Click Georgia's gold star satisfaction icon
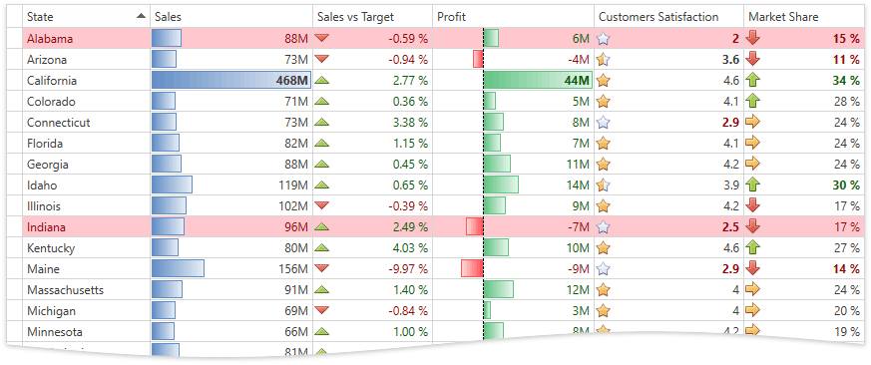 pyautogui.click(x=604, y=164)
